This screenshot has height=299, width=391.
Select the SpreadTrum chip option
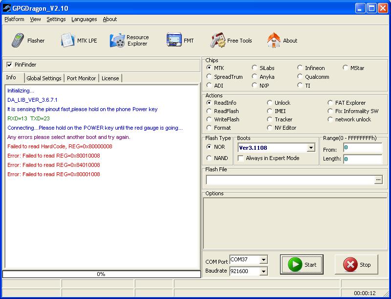pyautogui.click(x=209, y=77)
